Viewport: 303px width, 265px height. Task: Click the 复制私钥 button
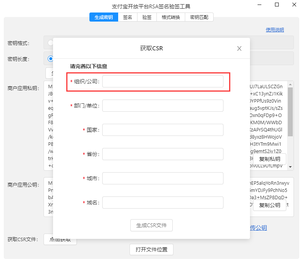pos(270,159)
